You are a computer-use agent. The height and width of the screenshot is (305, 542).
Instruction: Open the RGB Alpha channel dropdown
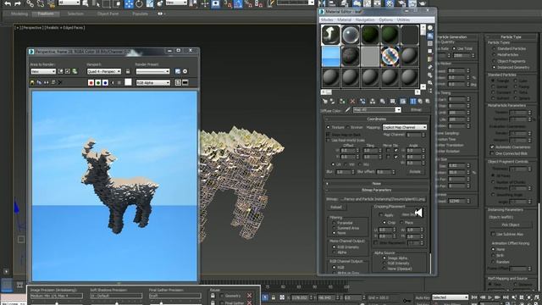click(x=152, y=83)
